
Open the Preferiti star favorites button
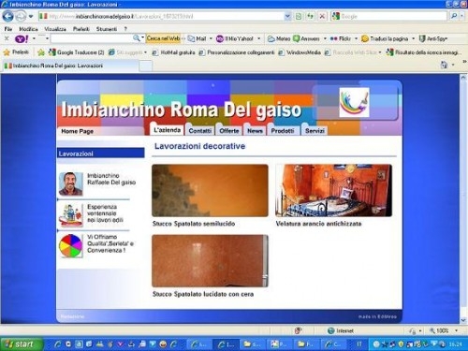coord(16,52)
